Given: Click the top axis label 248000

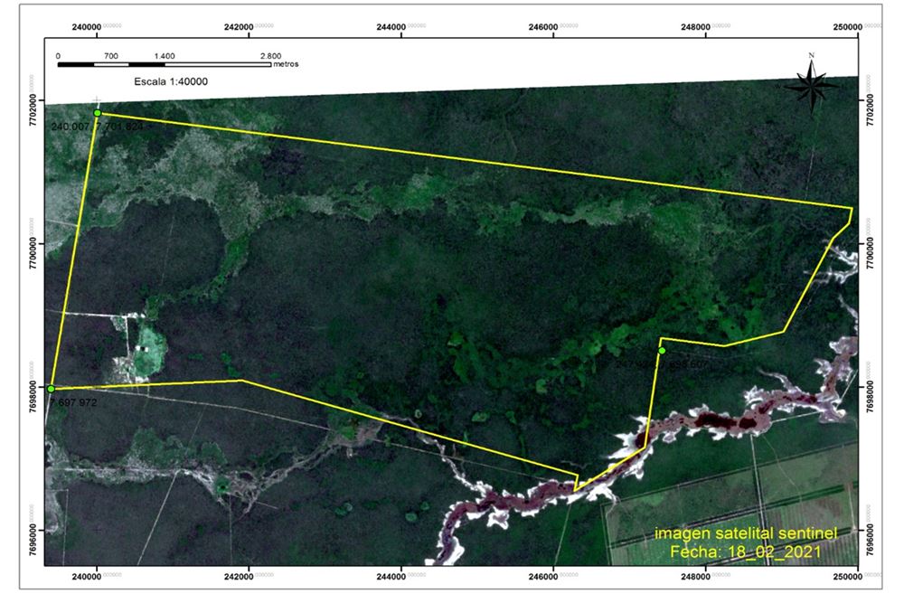Looking at the screenshot, I should click(x=695, y=27).
